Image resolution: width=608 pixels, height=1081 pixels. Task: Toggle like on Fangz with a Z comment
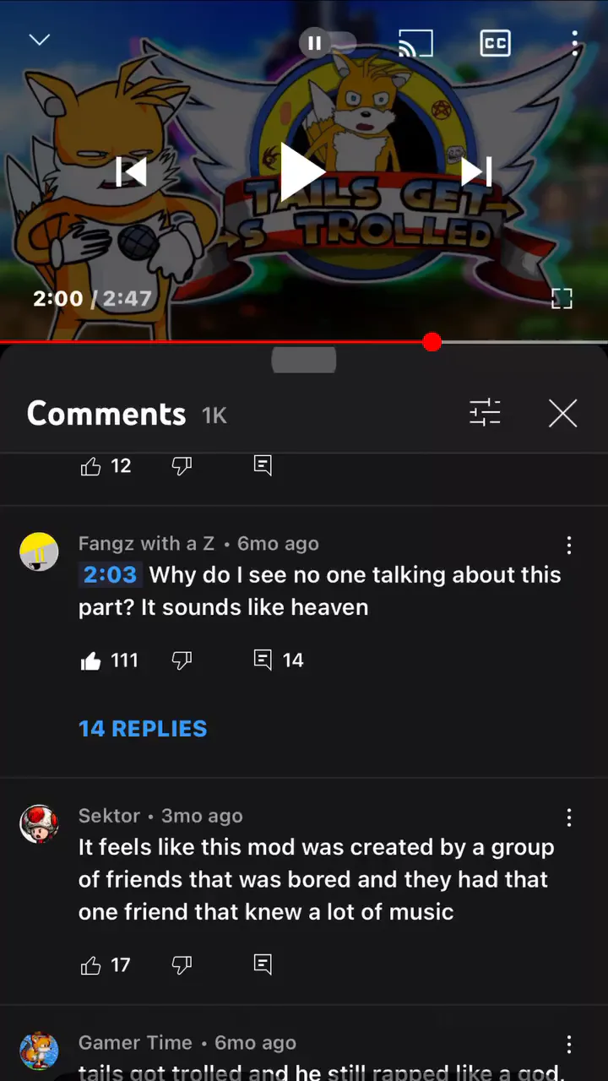90,660
